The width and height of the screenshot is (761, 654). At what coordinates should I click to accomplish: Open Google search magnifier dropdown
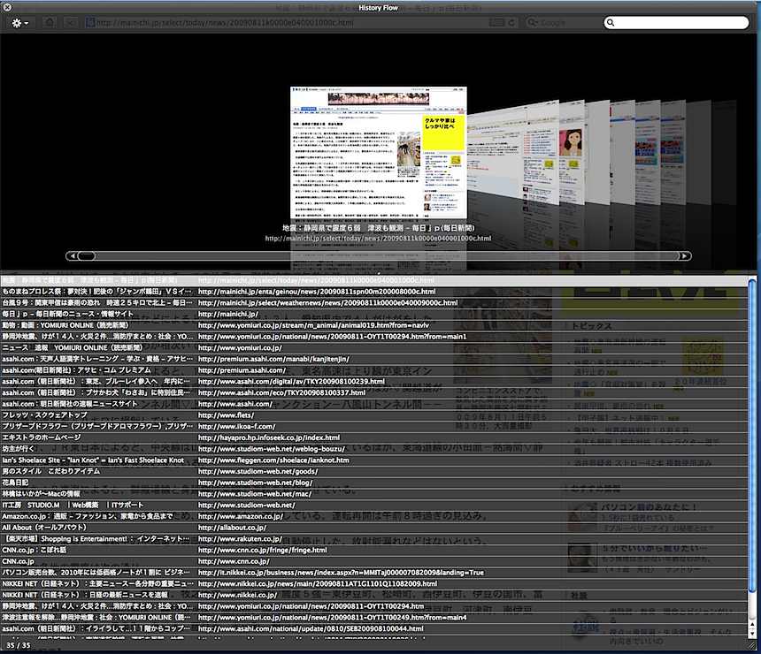click(x=533, y=23)
